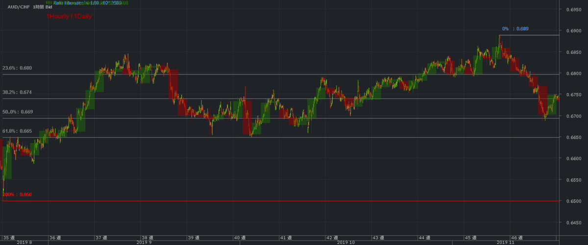The image size is (588, 245).
Task: Select week 35 週 on the time axis
Action: [9, 238]
